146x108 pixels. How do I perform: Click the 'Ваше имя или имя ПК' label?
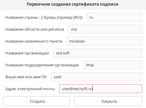[x=26, y=77]
